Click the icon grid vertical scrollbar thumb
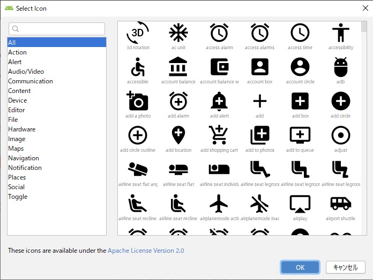The height and width of the screenshot is (280, 373). pyautogui.click(x=364, y=27)
